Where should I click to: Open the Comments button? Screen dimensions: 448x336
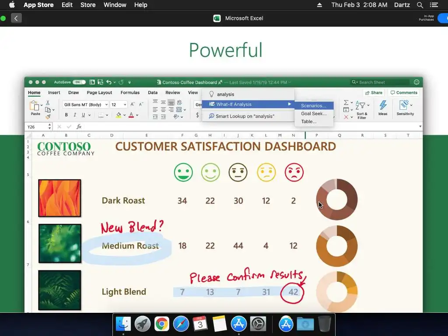point(404,93)
